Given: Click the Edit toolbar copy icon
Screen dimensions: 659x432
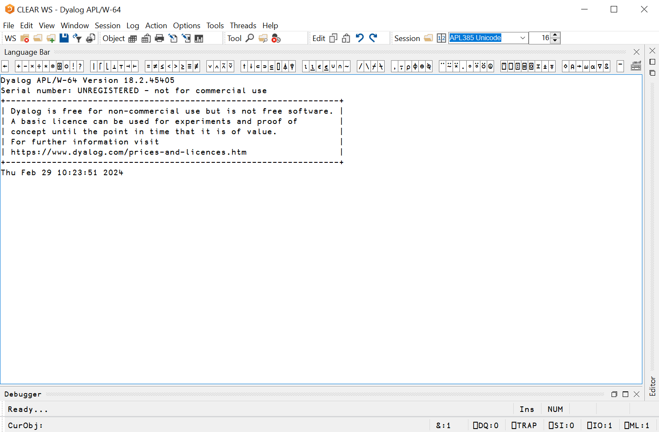Looking at the screenshot, I should [333, 38].
